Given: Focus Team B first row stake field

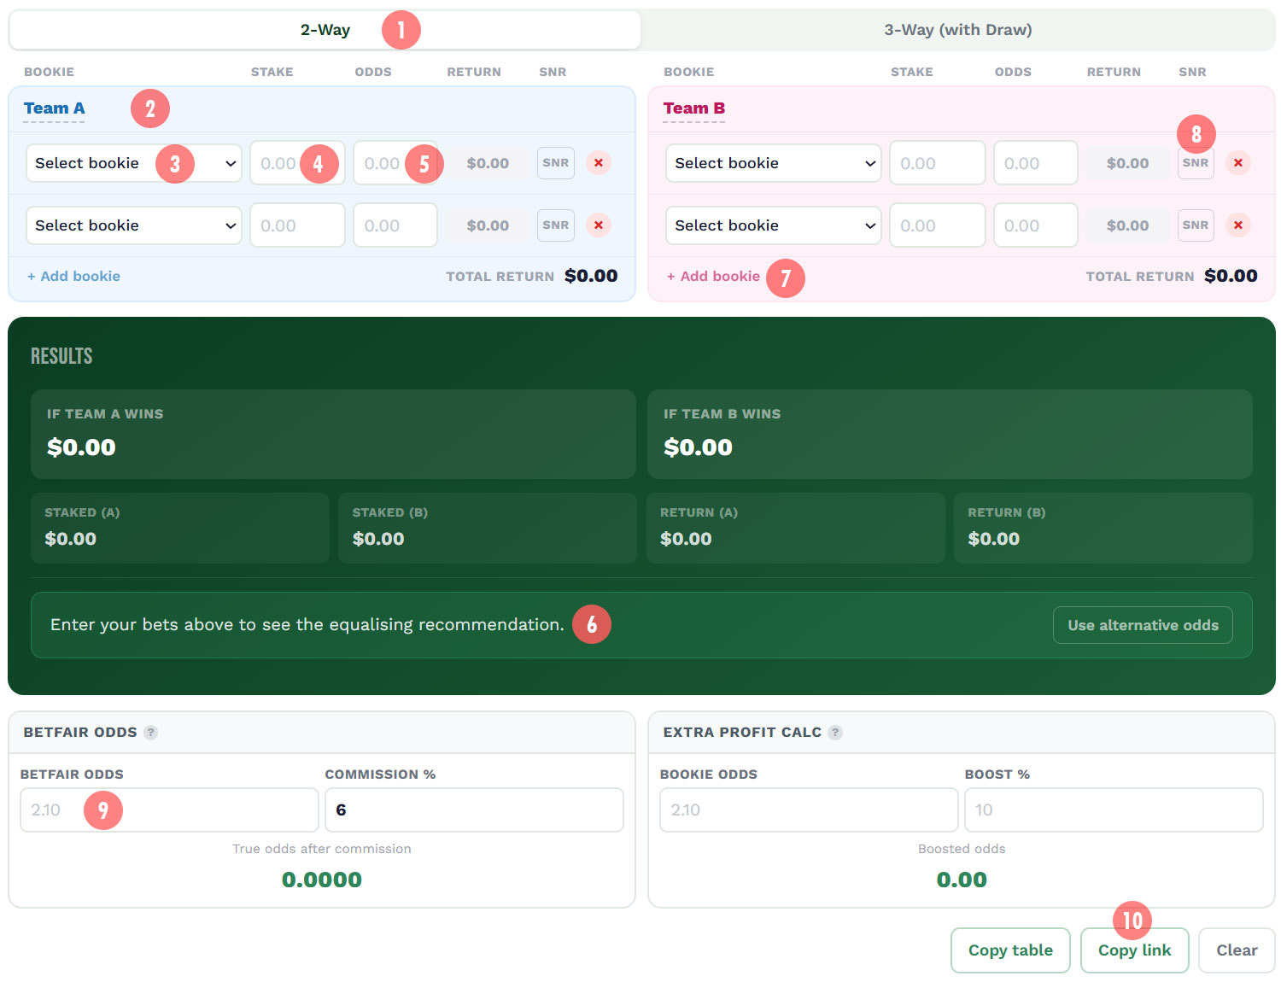Looking at the screenshot, I should click(938, 163).
